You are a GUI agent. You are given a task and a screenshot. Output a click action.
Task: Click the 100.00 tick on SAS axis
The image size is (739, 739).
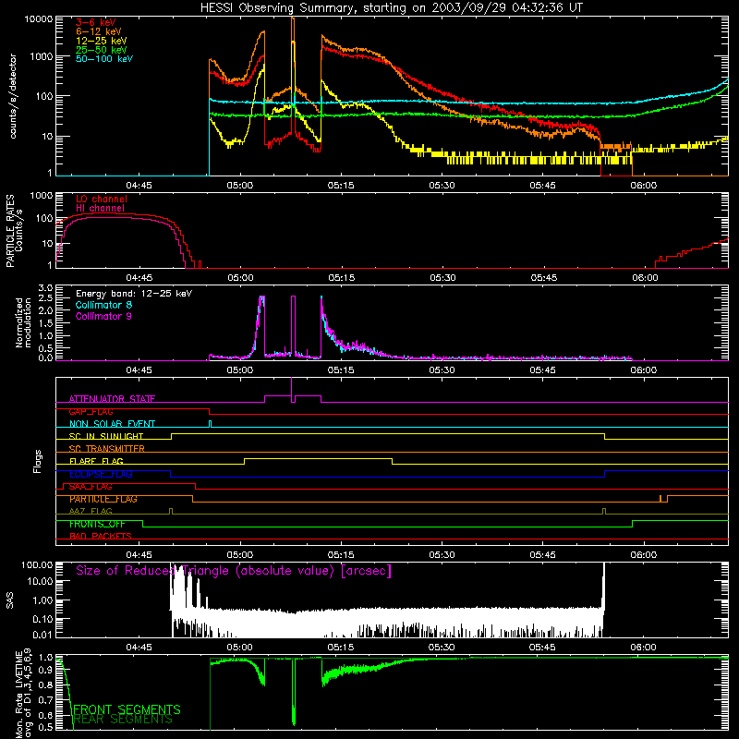[x=37, y=564]
